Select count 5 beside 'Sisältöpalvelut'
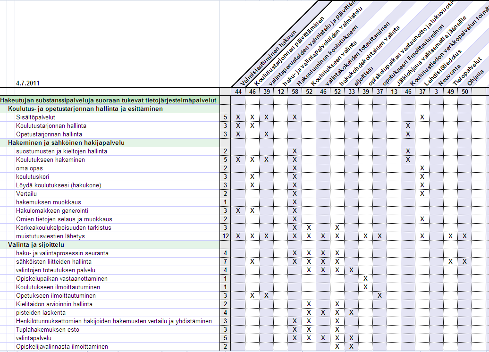This screenshot has height=352, width=489. click(x=226, y=117)
